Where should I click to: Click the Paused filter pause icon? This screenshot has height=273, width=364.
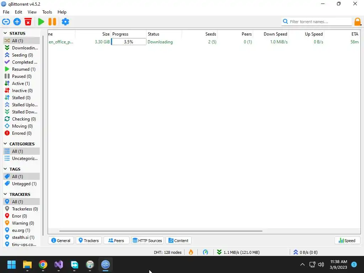coord(7,76)
